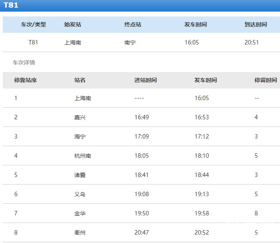Click the 站名 column header in details table
The image size is (280, 243).
click(x=80, y=80)
